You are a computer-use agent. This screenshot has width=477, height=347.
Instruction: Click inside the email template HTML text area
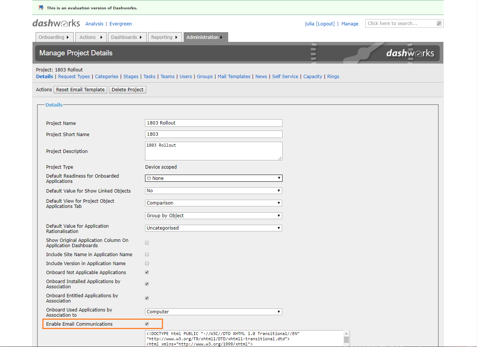point(244,338)
